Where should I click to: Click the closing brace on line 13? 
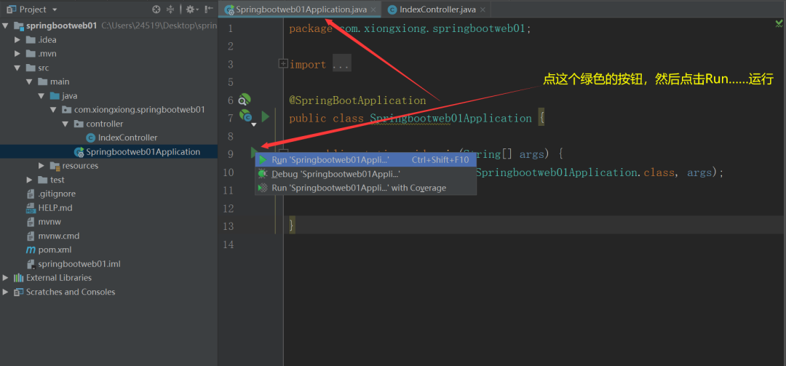tap(292, 226)
